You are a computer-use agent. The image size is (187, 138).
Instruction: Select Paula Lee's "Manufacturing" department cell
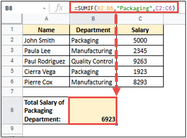(x=93, y=50)
